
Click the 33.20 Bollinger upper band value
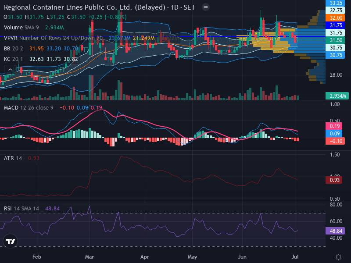[54, 49]
